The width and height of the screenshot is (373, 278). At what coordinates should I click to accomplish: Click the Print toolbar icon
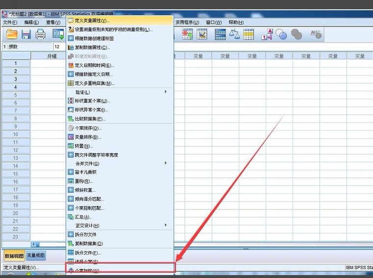(x=40, y=34)
